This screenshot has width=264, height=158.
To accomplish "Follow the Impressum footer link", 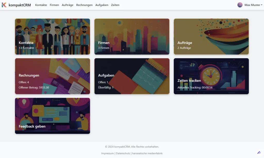I will click(x=108, y=153).
